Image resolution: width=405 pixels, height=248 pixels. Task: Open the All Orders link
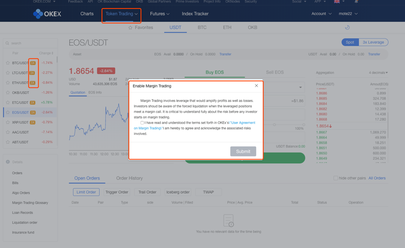(x=377, y=178)
